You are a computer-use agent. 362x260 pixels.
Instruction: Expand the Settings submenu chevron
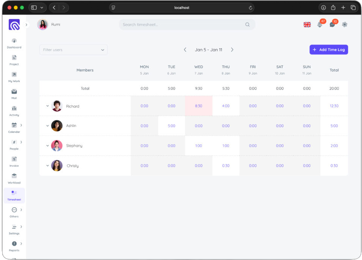pos(21,227)
